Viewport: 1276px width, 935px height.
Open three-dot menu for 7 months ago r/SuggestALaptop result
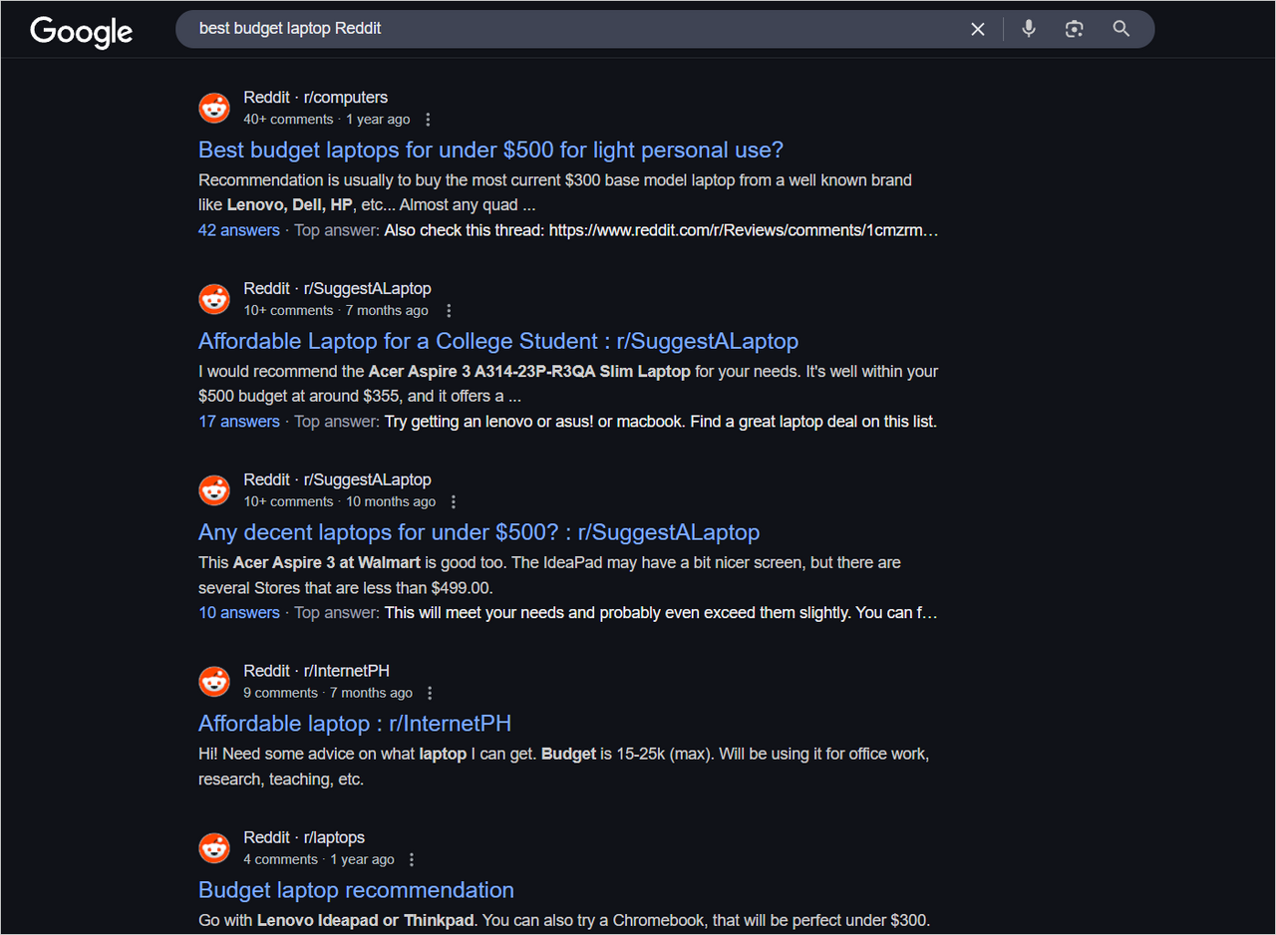click(x=449, y=311)
